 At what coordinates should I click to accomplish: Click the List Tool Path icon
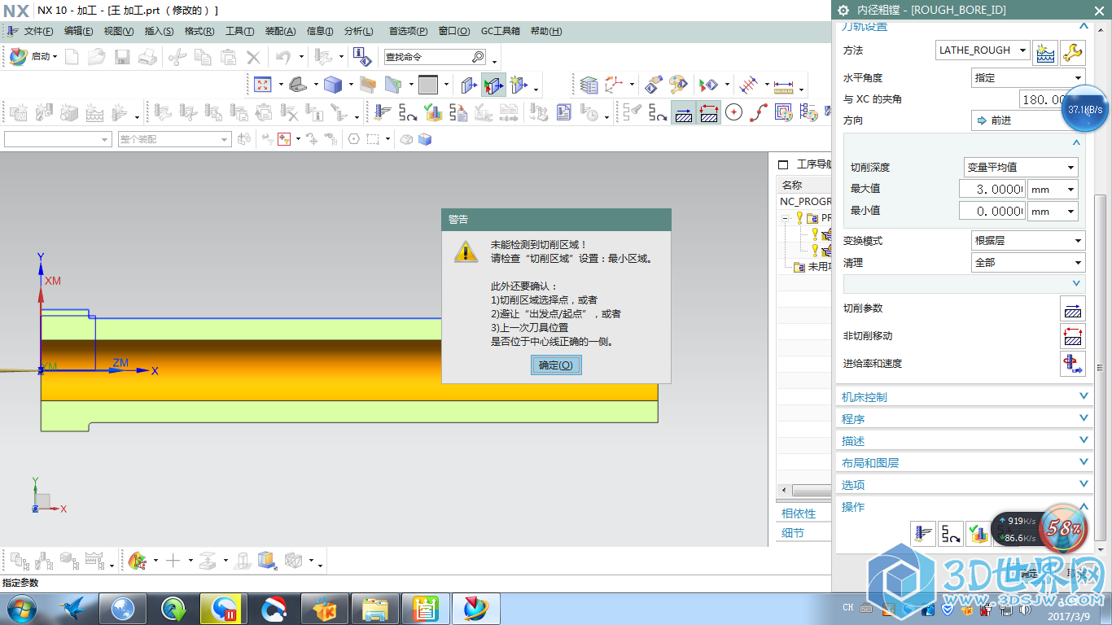tap(458, 113)
